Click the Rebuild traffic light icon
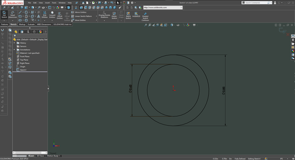 (124, 3)
